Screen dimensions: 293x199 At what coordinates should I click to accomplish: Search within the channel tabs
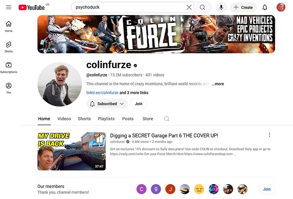tap(166, 119)
